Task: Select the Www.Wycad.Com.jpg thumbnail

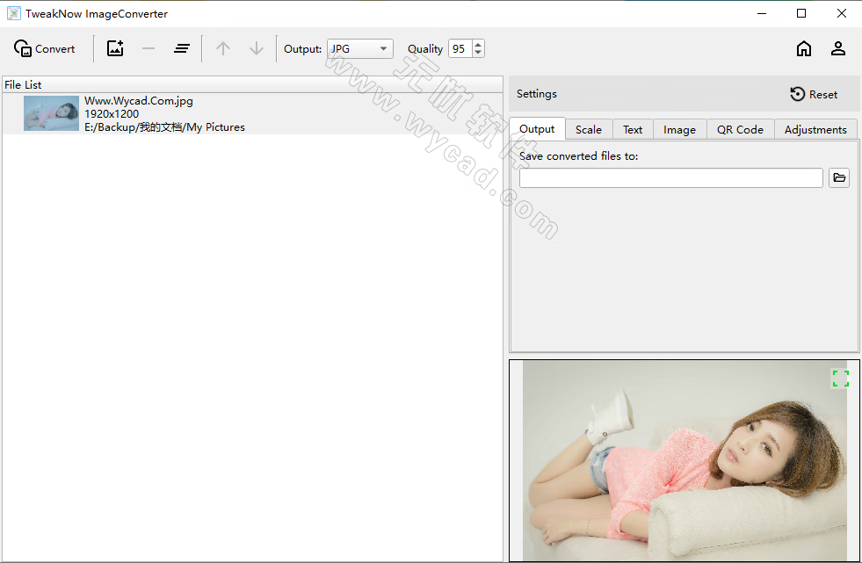Action: [x=51, y=113]
